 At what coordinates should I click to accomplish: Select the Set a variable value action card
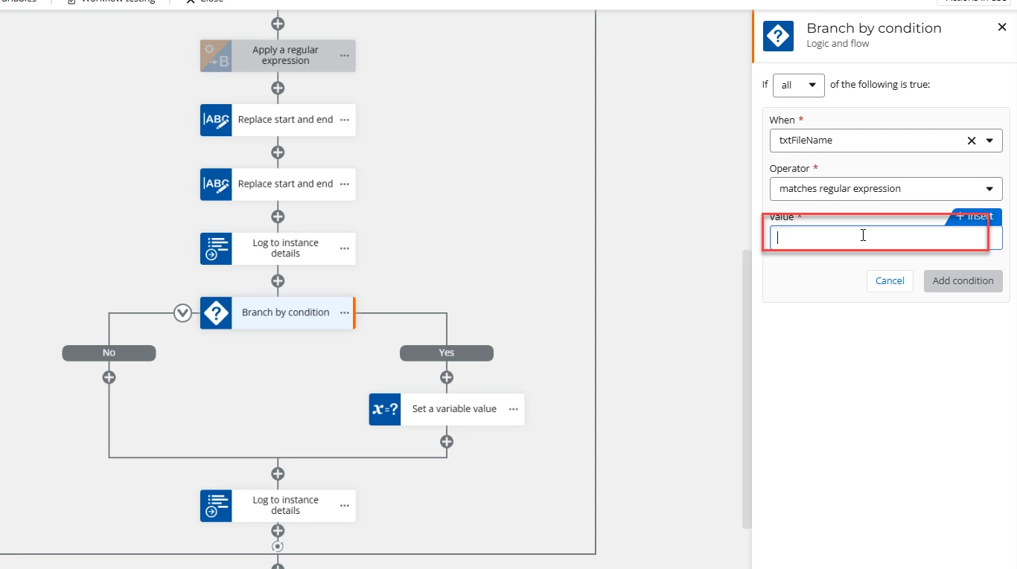pyautogui.click(x=447, y=409)
